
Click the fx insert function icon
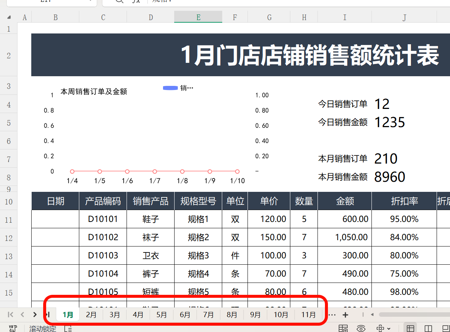(x=136, y=1)
